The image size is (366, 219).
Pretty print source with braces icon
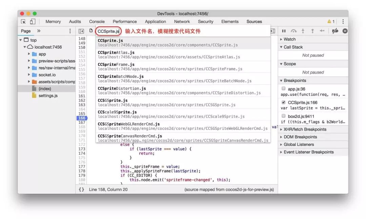pos(81,190)
